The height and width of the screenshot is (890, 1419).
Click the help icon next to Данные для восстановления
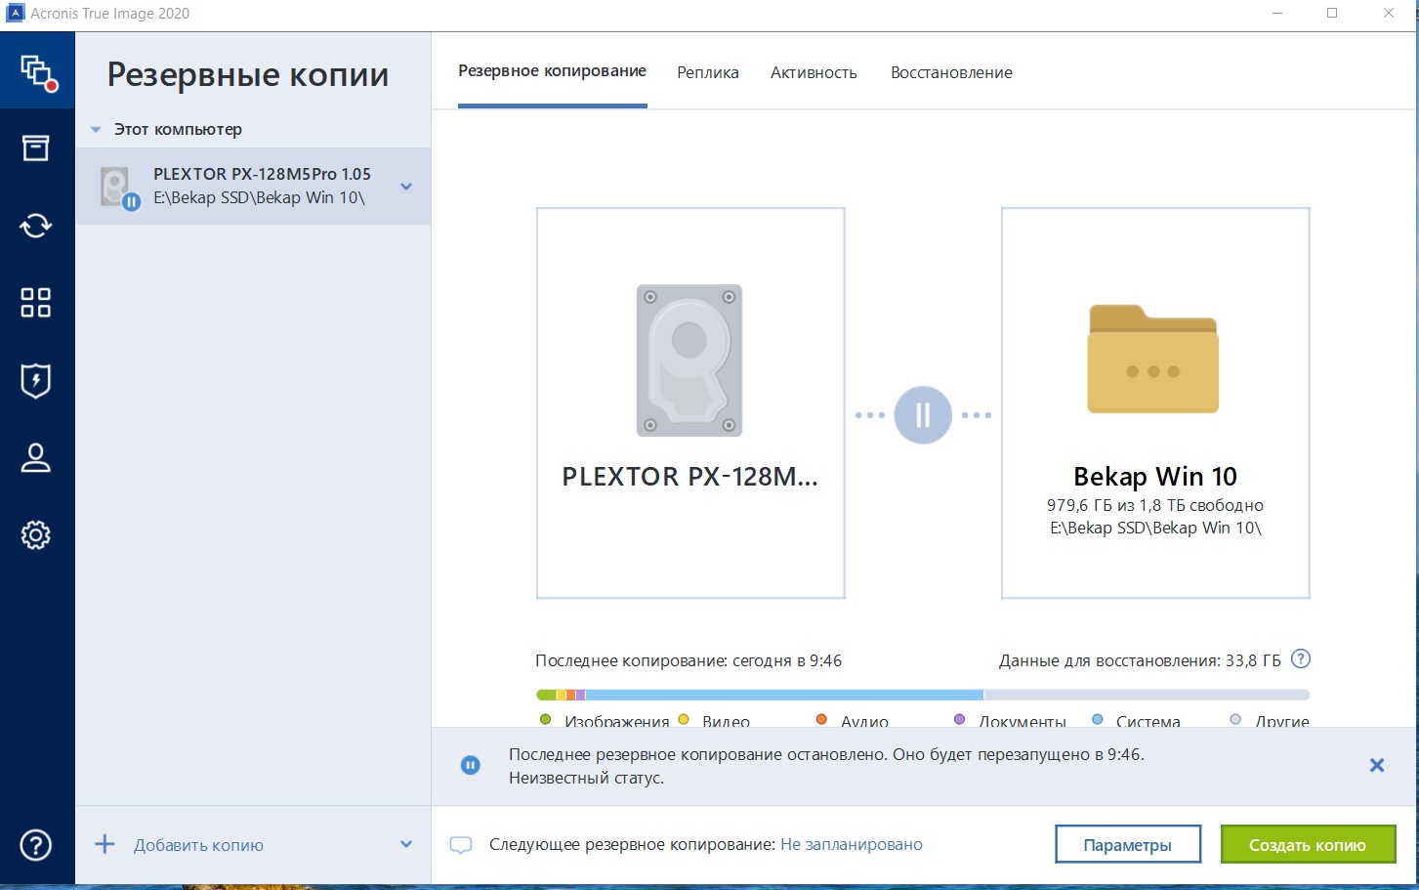(x=1301, y=659)
